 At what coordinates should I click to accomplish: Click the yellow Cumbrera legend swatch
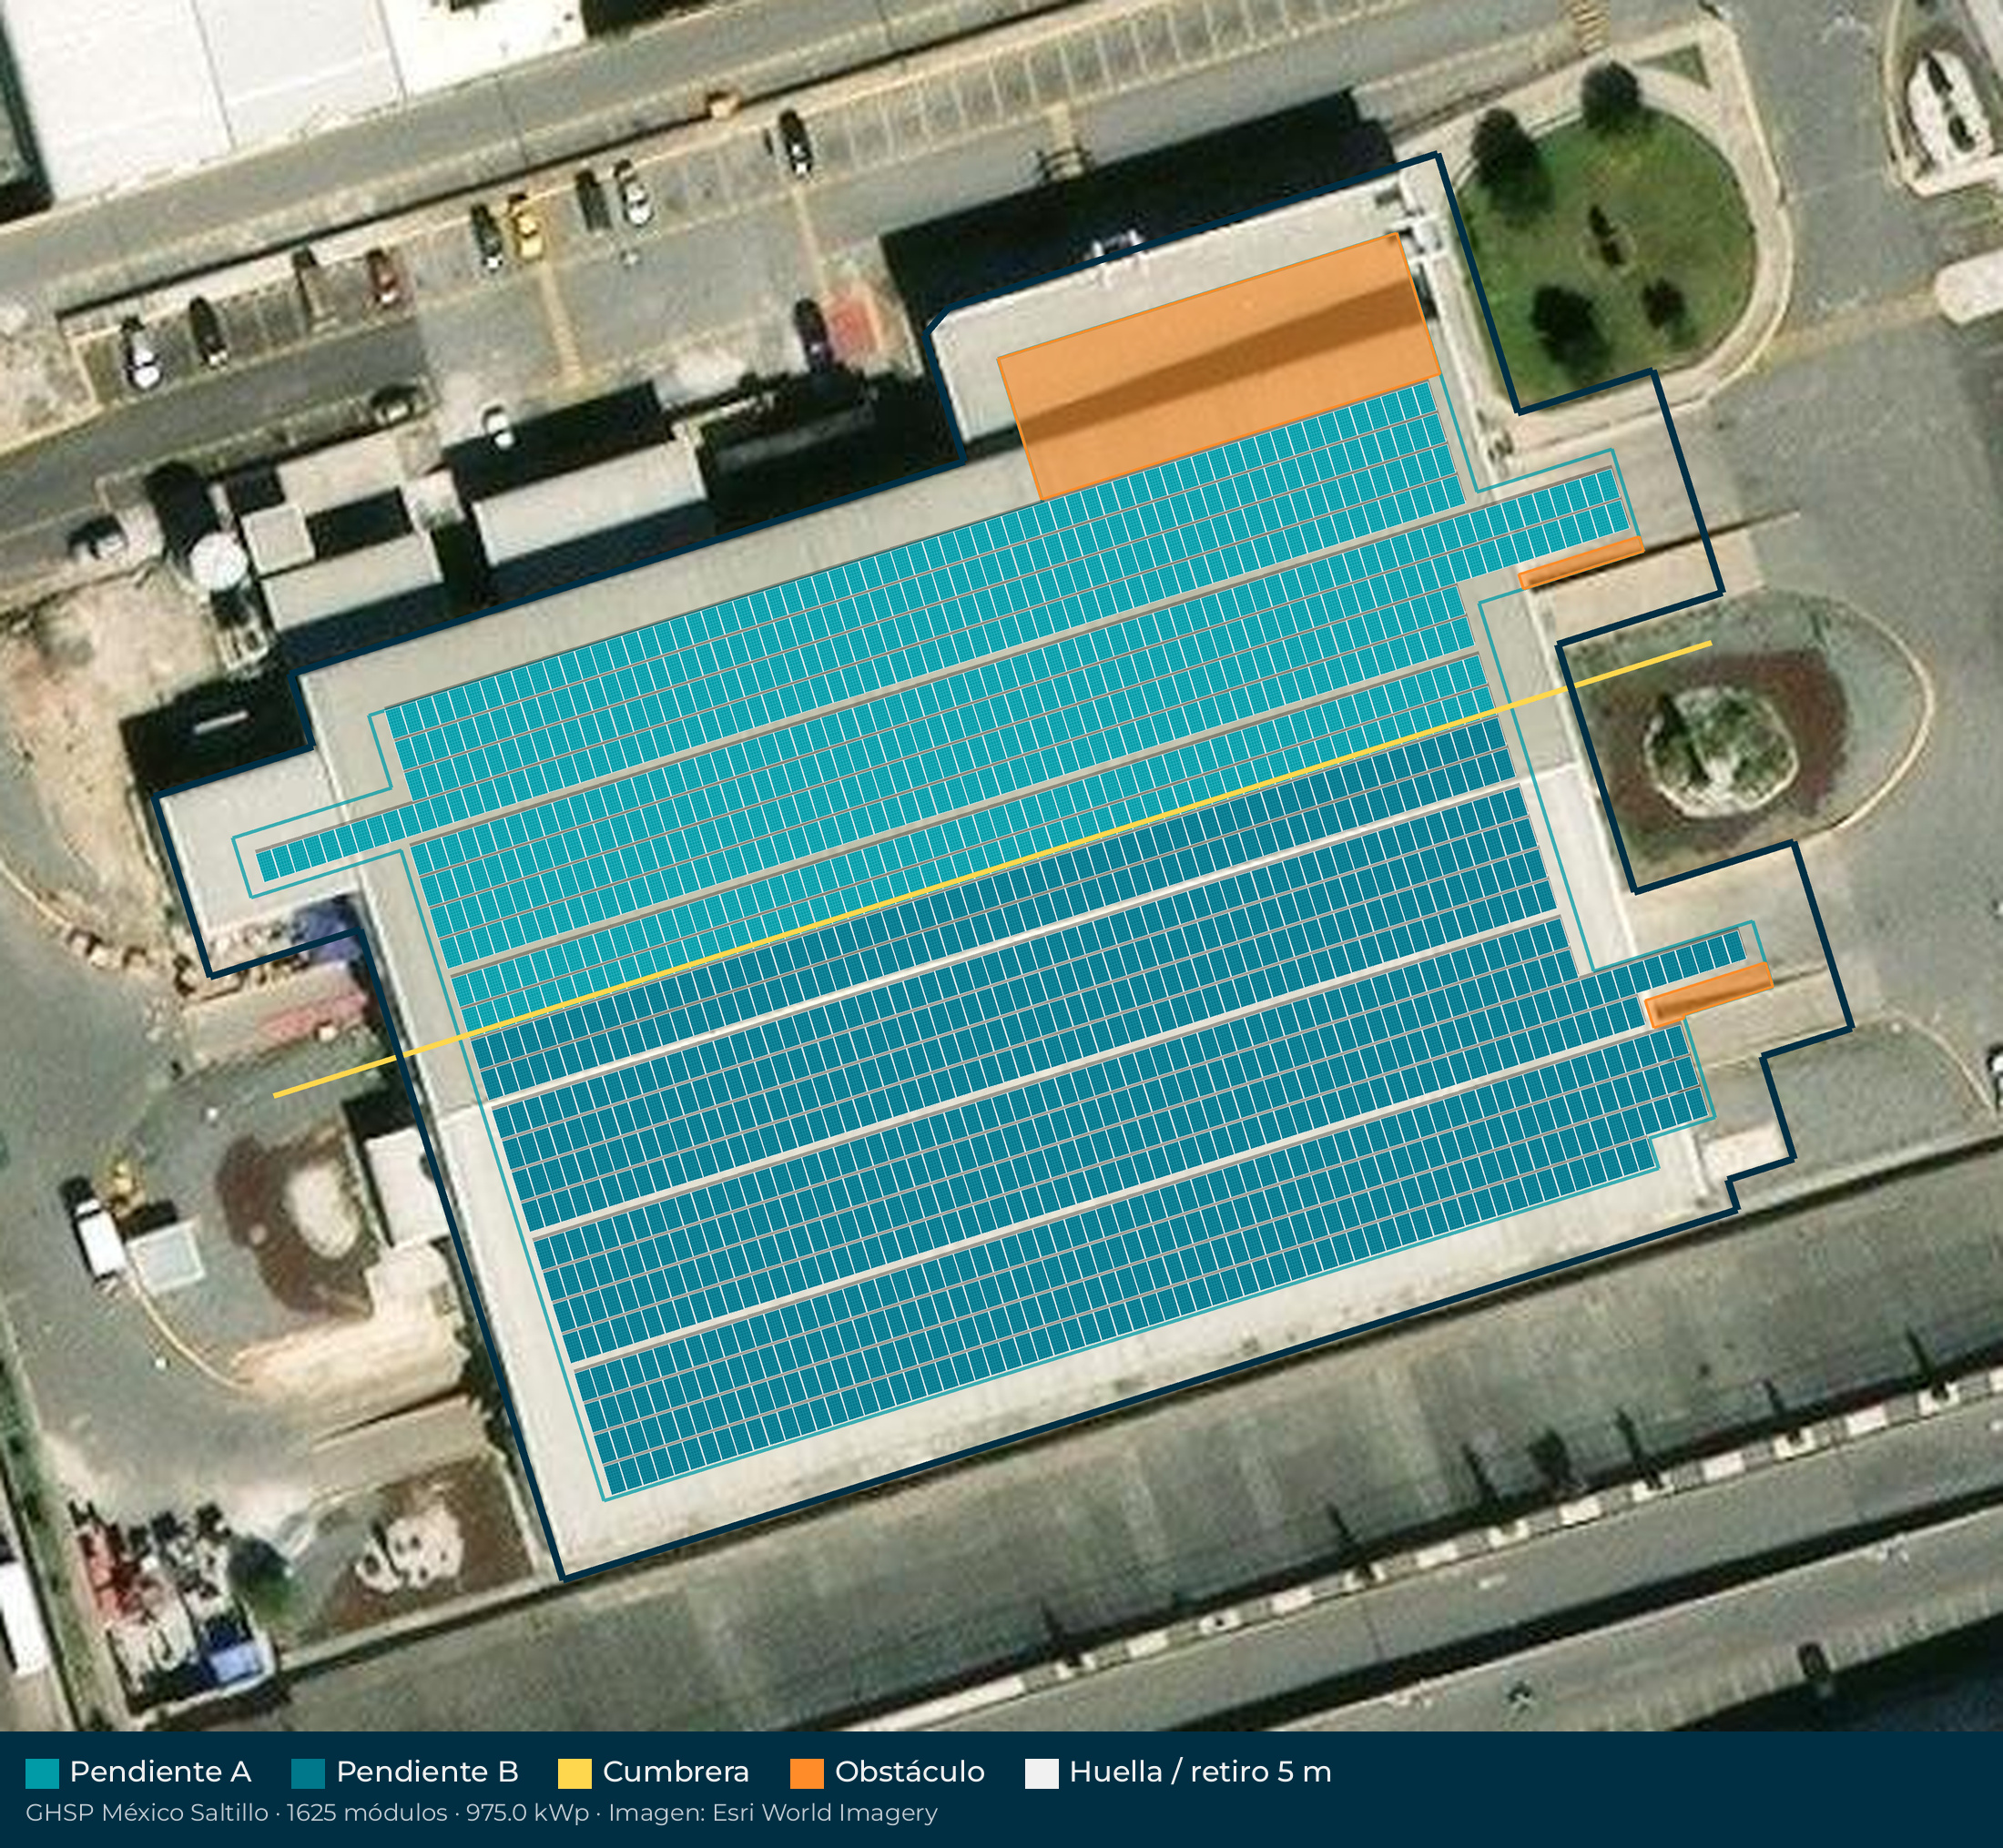pos(574,1774)
